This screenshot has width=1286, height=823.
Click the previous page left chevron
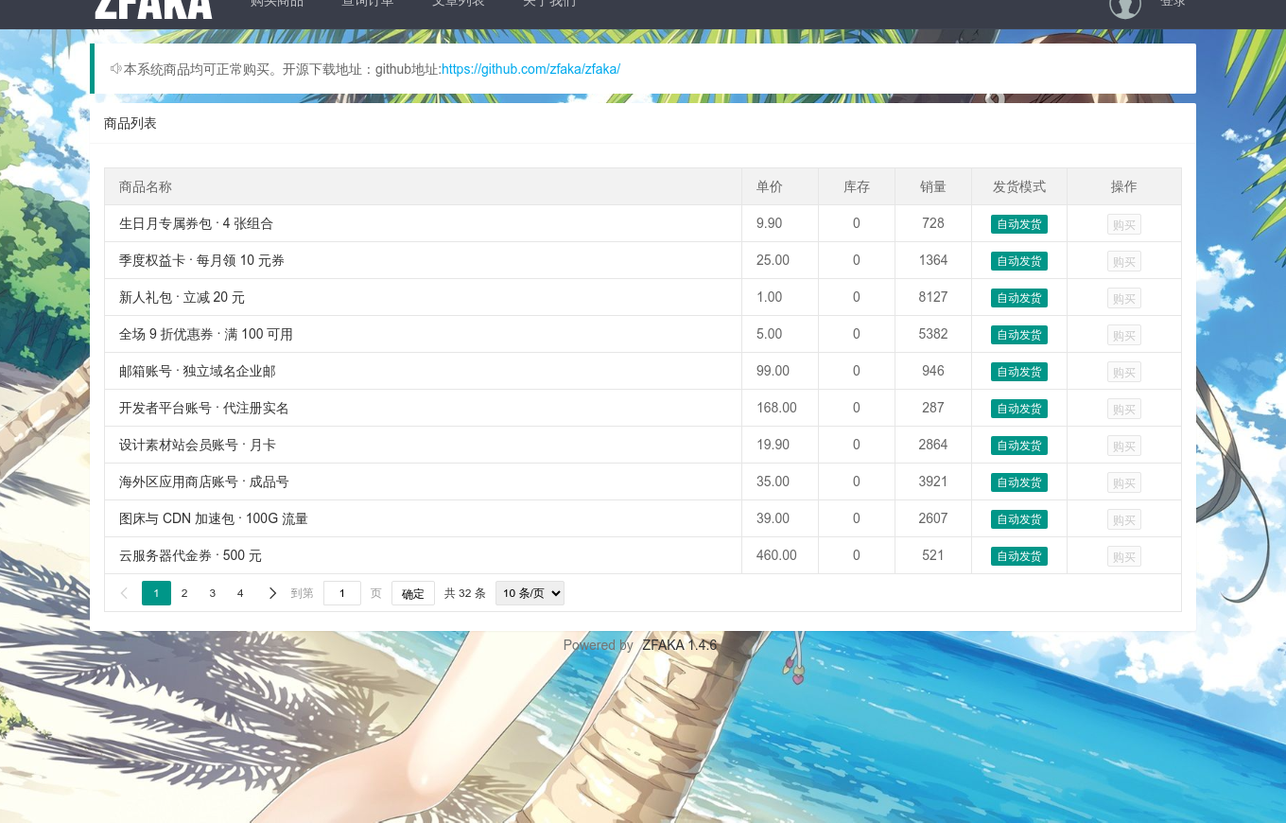124,593
